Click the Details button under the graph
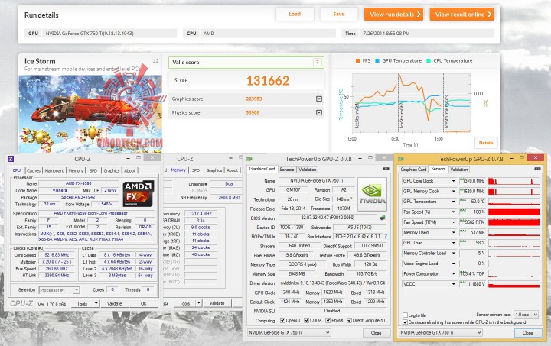551x346 pixels. (486, 143)
